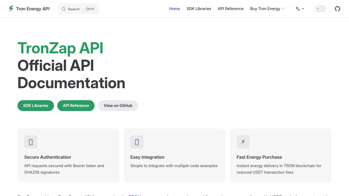Click the green SDK Libraries button
This screenshot has height=196, width=349.
pos(36,106)
